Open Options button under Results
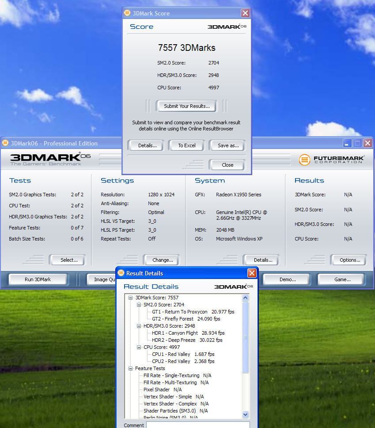The height and width of the screenshot is (428, 375). 348,260
